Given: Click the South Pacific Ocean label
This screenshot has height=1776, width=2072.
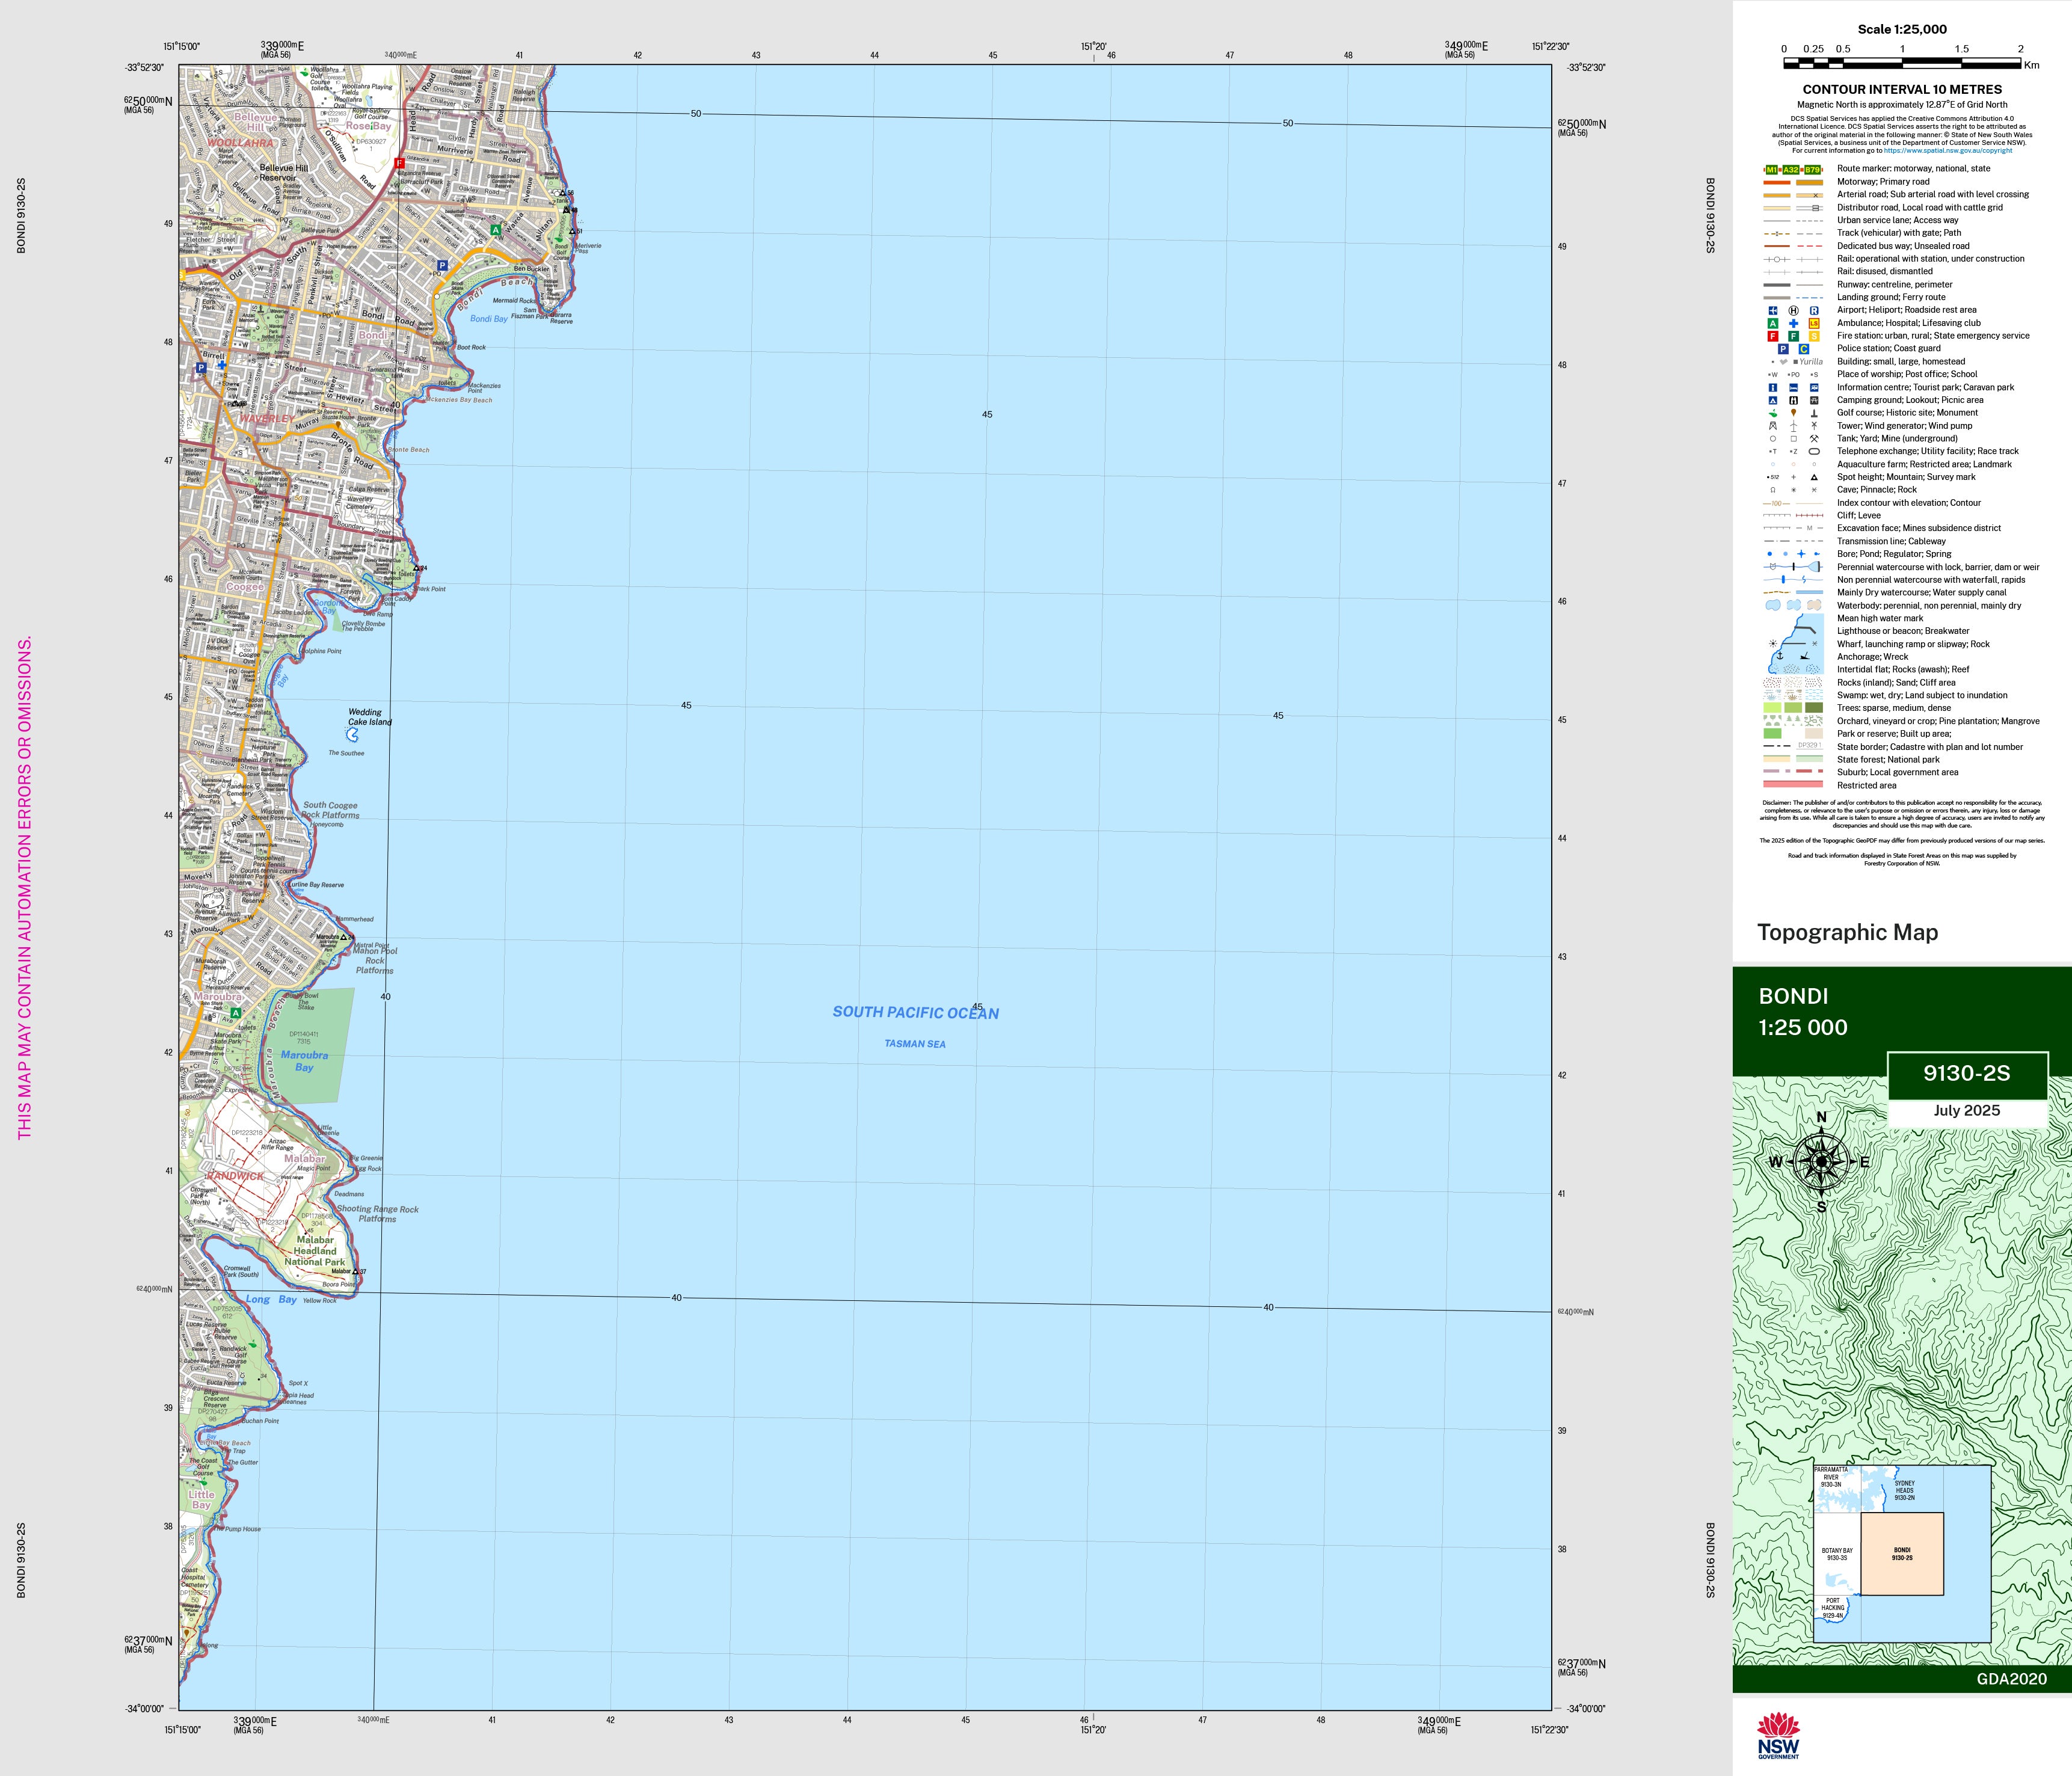Looking at the screenshot, I should (915, 1012).
